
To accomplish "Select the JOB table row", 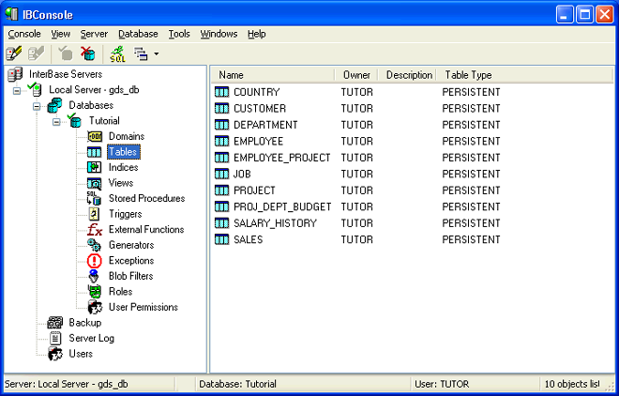I will click(x=357, y=174).
